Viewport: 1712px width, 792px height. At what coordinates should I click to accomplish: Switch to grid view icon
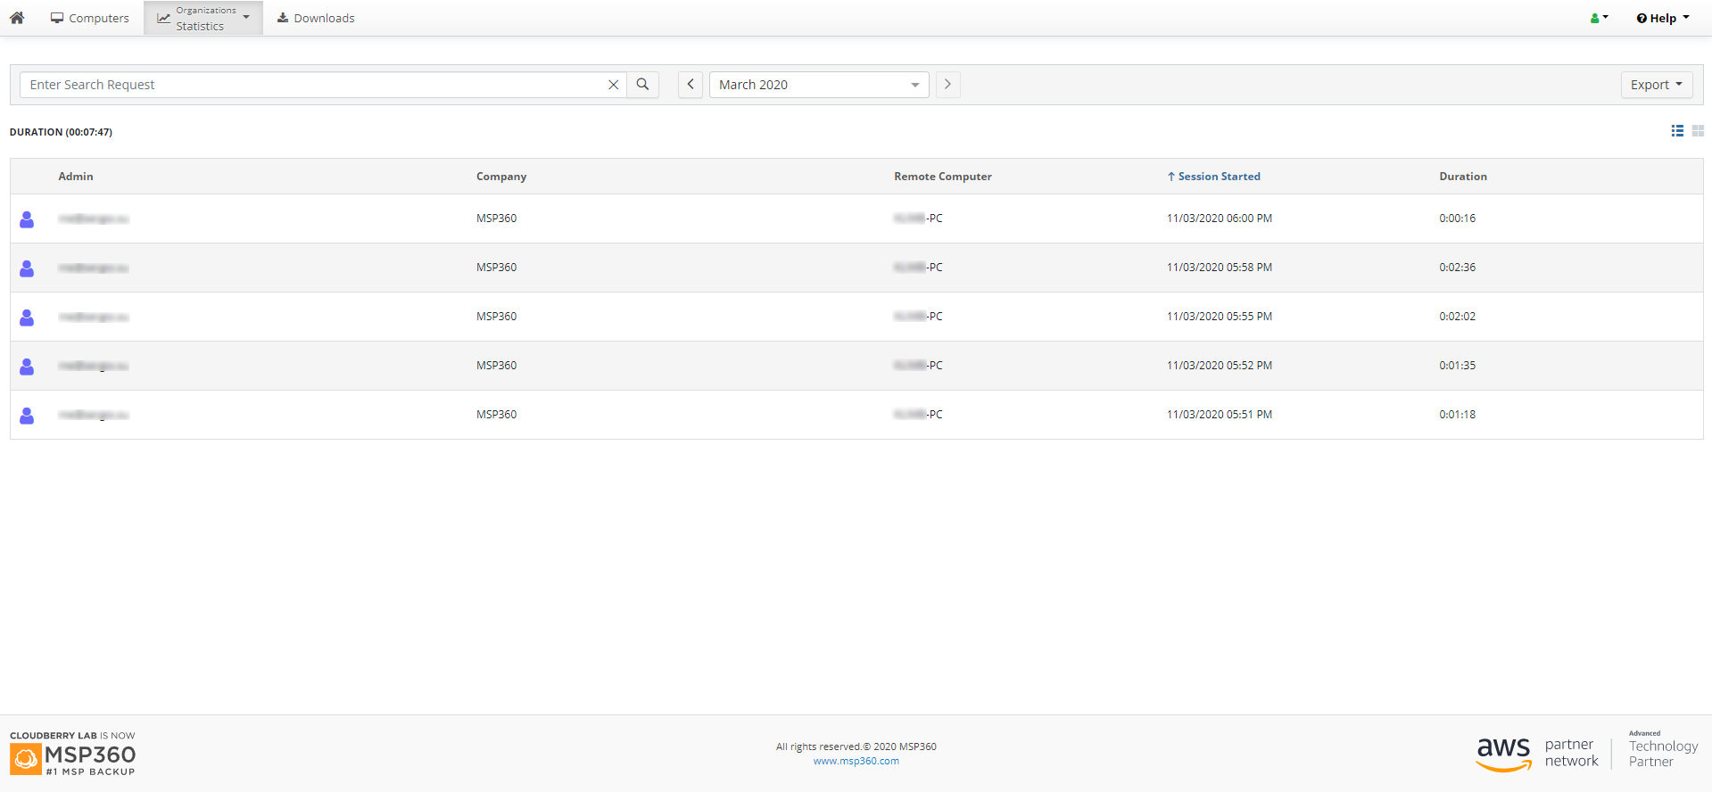(x=1698, y=131)
